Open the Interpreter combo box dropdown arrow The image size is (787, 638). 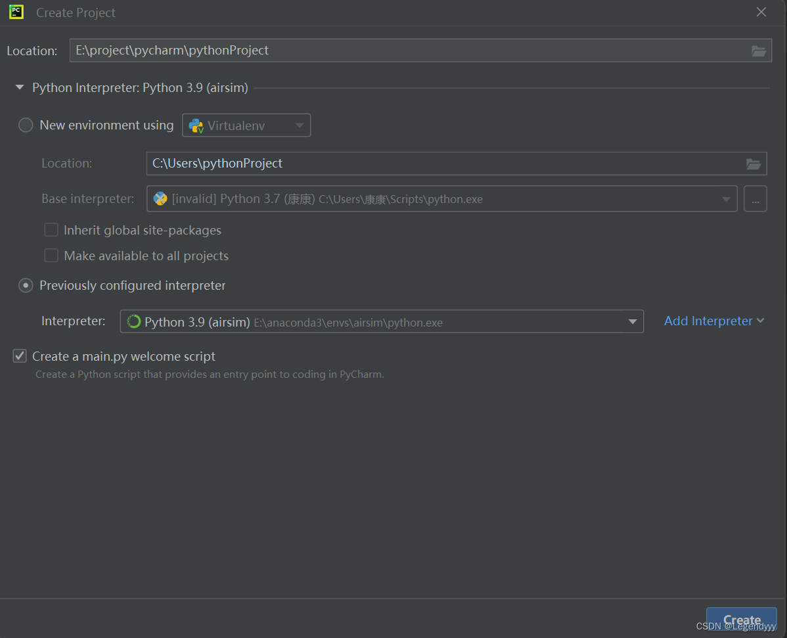tap(633, 322)
